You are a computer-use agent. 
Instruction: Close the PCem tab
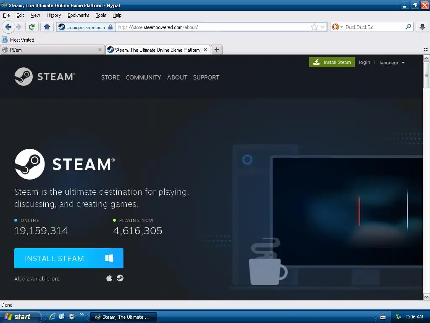click(x=100, y=50)
